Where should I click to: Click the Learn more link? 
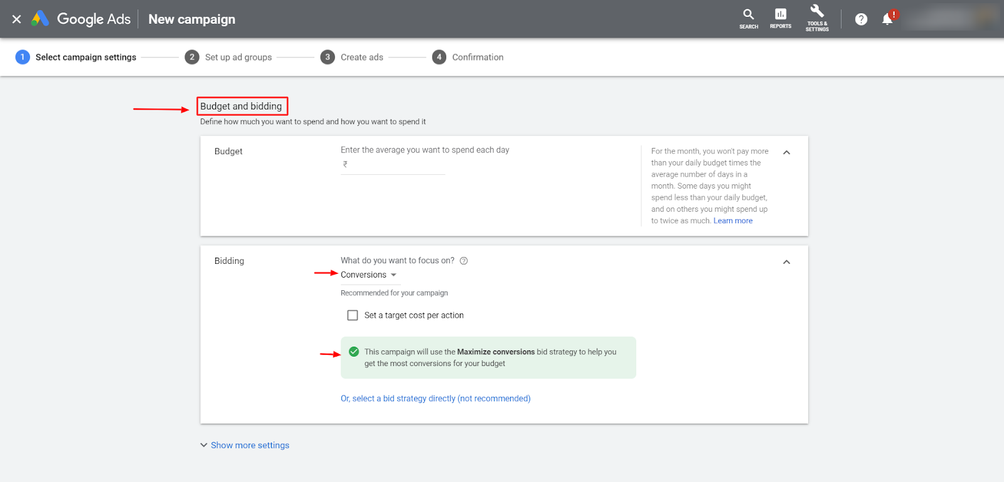(x=733, y=221)
